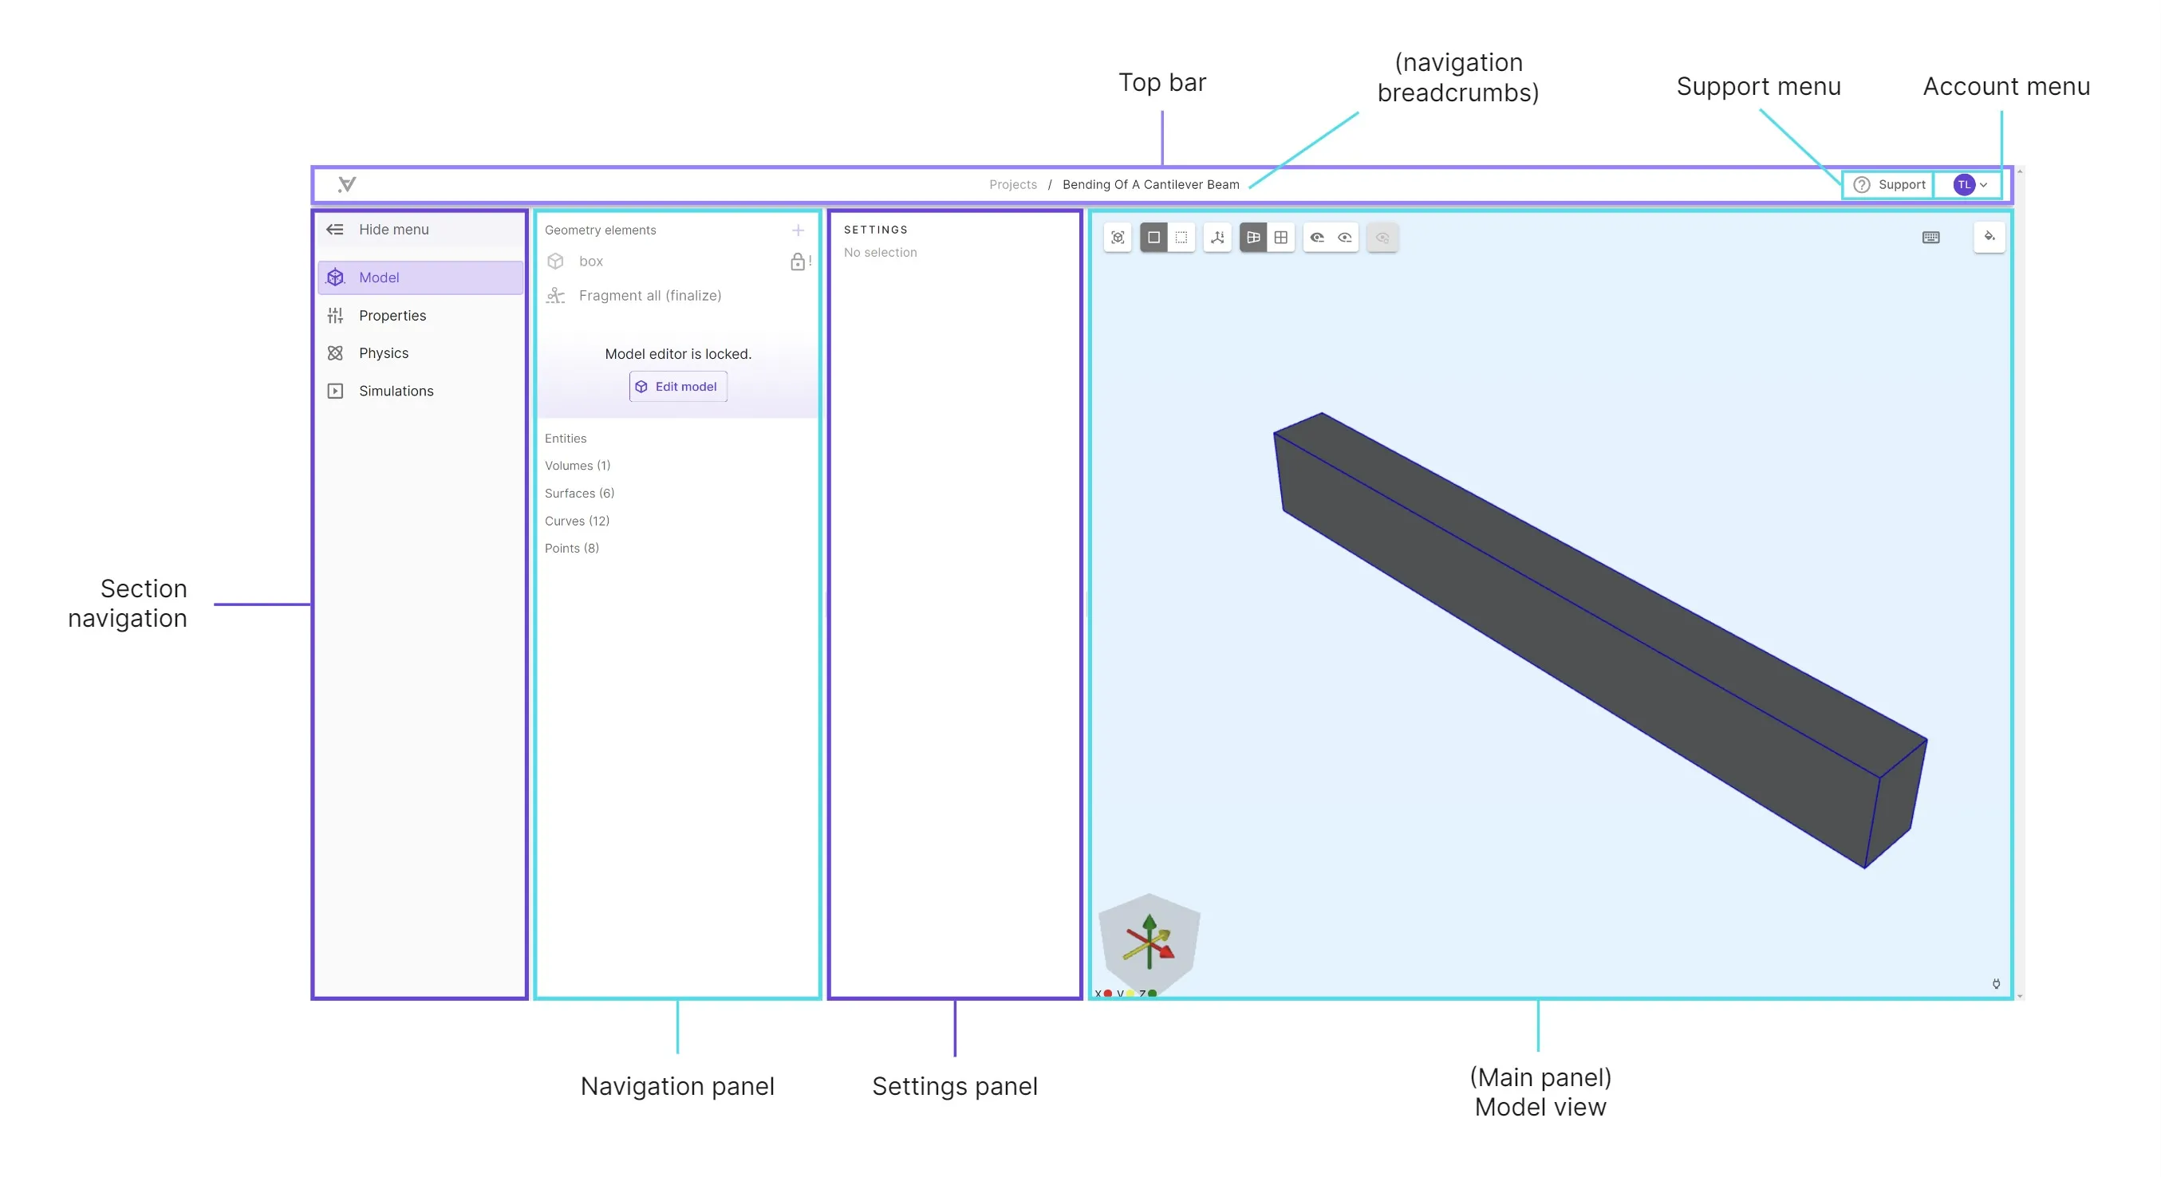Open the Support menu

point(1888,184)
